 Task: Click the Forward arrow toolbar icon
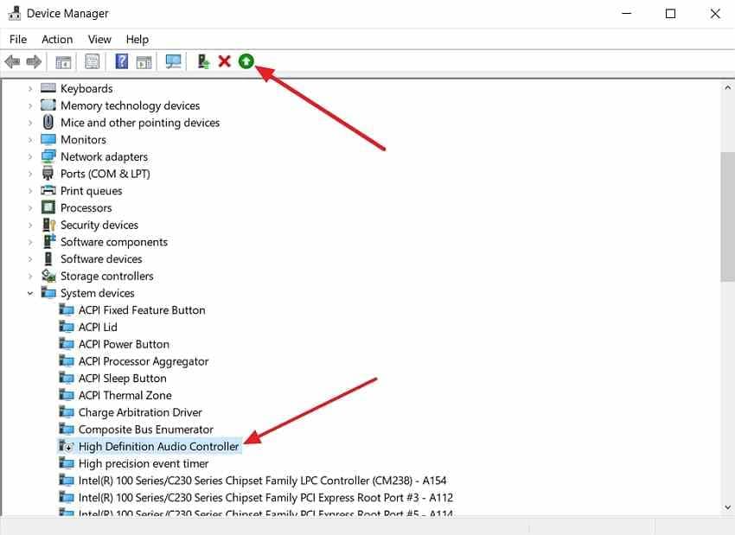pos(34,61)
